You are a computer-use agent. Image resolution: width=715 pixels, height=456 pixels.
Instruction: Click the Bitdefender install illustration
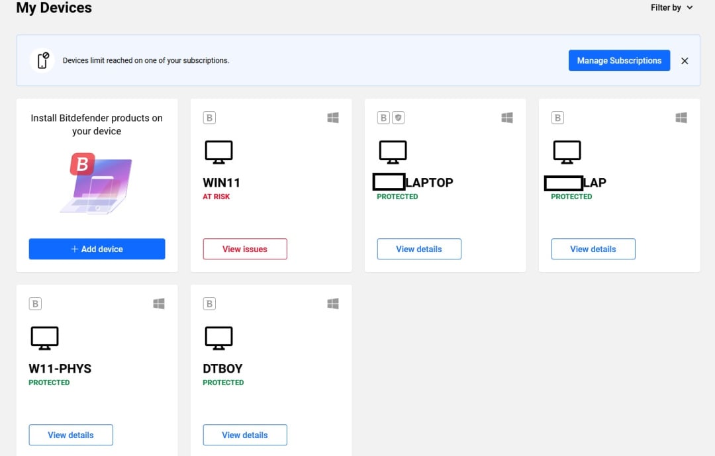(97, 183)
